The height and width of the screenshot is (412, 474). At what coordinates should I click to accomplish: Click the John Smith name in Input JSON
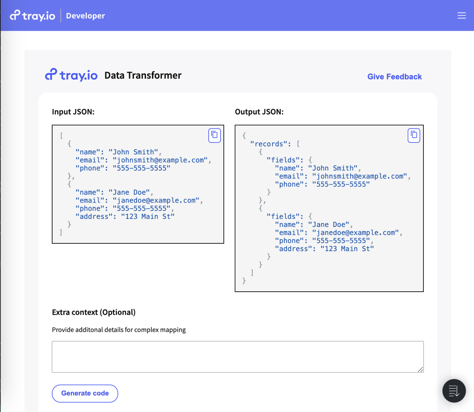134,152
